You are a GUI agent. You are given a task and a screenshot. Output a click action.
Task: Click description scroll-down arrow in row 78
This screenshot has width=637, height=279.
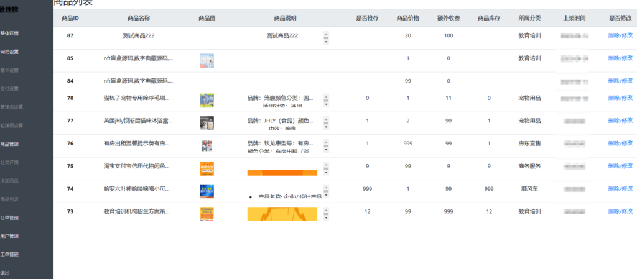pyautogui.click(x=326, y=104)
